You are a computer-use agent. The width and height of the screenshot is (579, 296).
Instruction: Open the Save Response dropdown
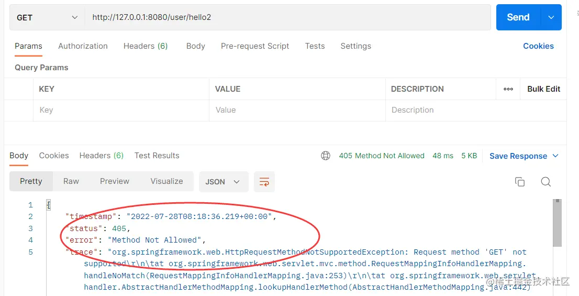[524, 156]
